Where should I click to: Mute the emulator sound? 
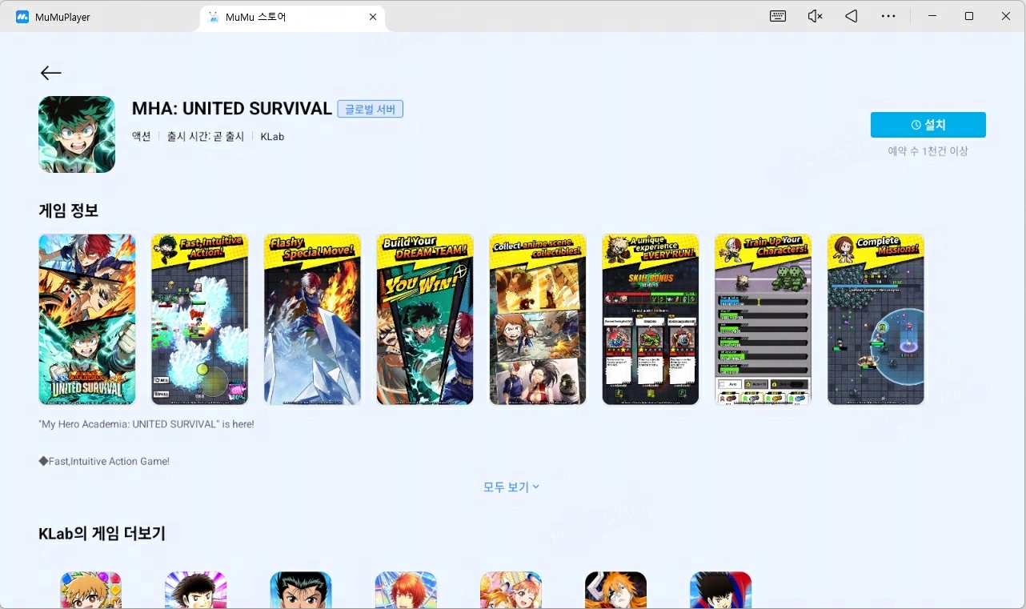click(x=815, y=16)
